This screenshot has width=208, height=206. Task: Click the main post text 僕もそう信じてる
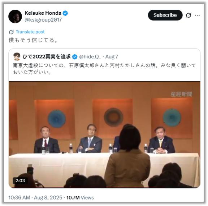click(x=33, y=40)
